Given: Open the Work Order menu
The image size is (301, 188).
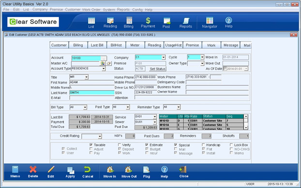Looking at the screenshot, I should pyautogui.click(x=91, y=10).
